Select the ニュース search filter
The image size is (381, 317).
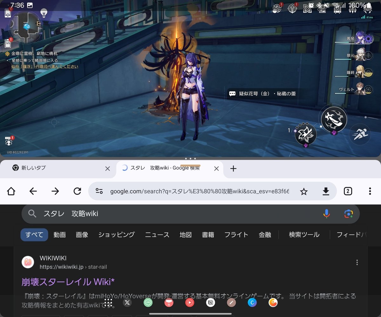pyautogui.click(x=157, y=235)
